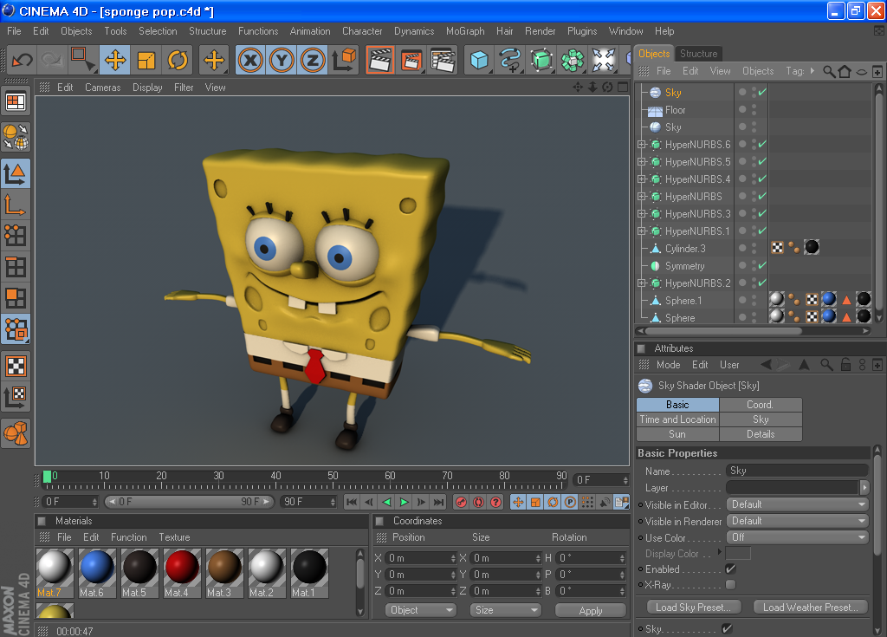The height and width of the screenshot is (637, 887).
Task: Play animation backwards
Action: click(387, 503)
